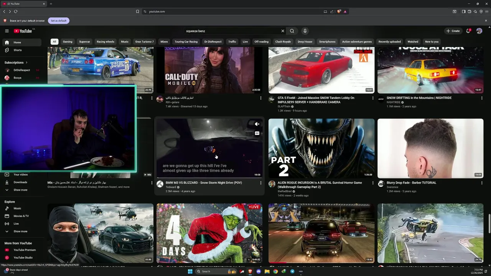Expand Show more under Explore

tap(21, 232)
